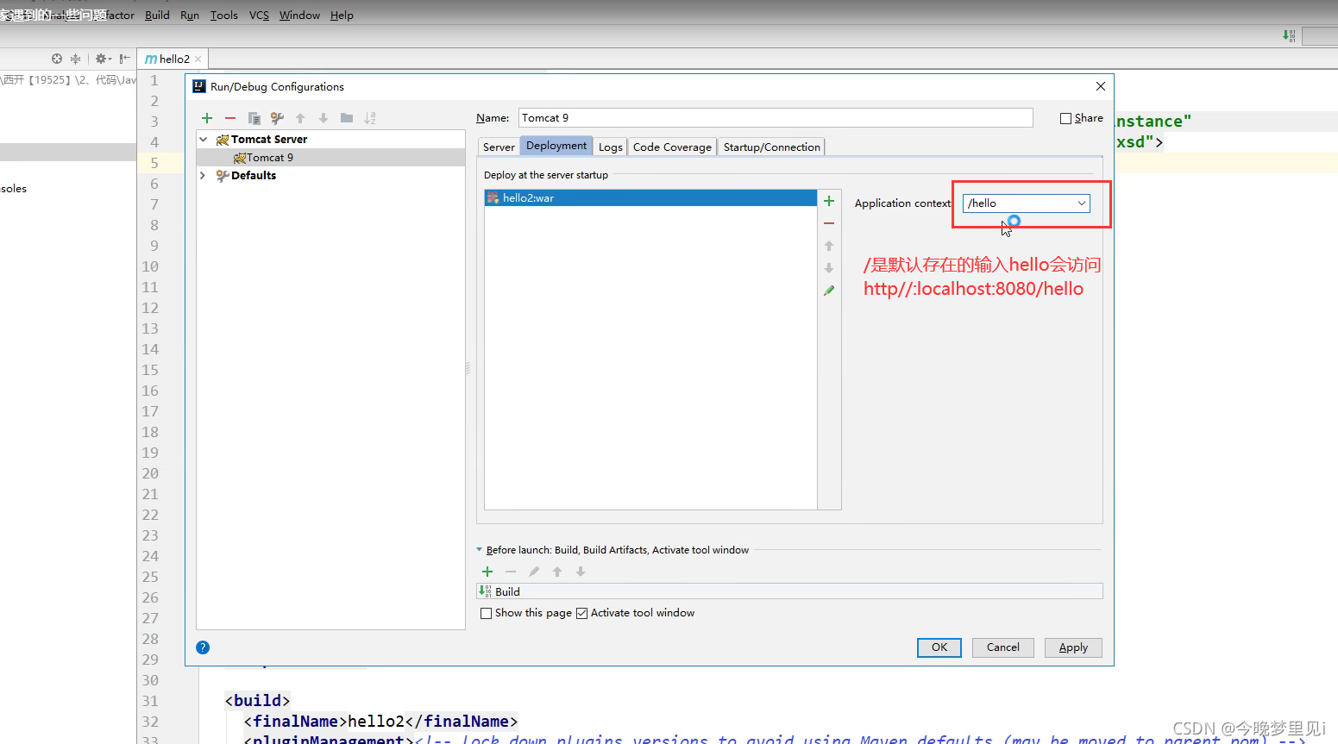This screenshot has height=744, width=1338.
Task: Select hello2:war artifact in deploy list
Action: click(650, 198)
